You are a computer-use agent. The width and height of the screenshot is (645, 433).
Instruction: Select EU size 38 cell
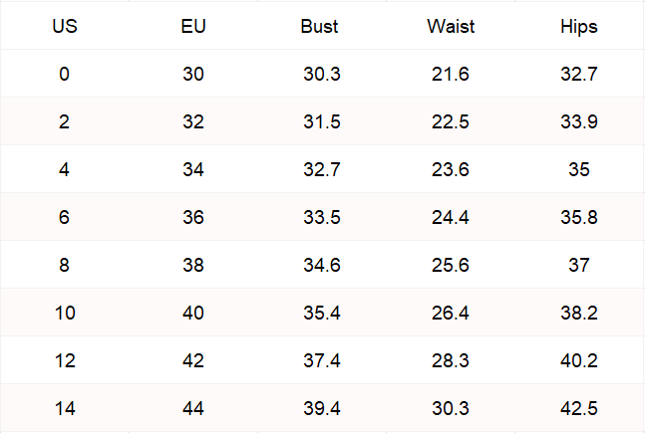click(x=193, y=265)
